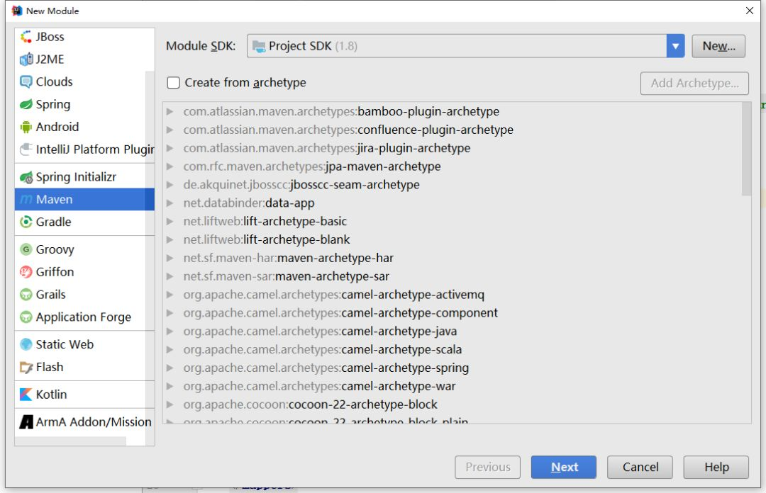The height and width of the screenshot is (493, 766).
Task: Click the module types horizontal scrollbar
Action: point(71,441)
